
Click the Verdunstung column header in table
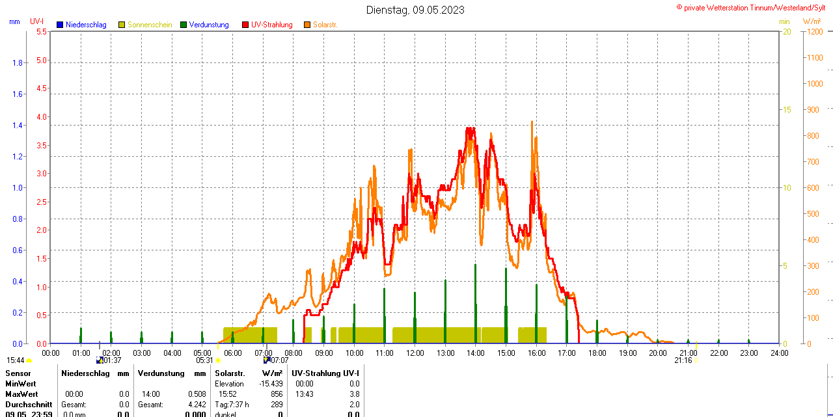[x=161, y=373]
